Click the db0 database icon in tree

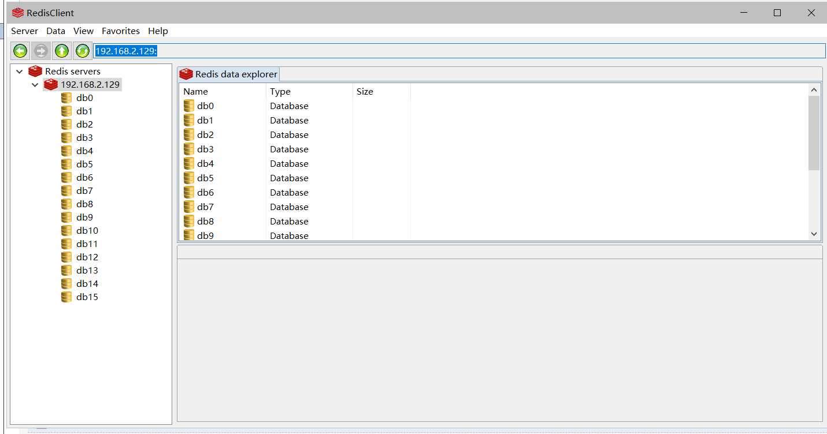pyautogui.click(x=66, y=98)
